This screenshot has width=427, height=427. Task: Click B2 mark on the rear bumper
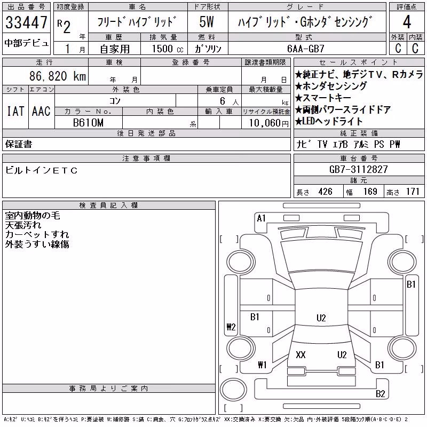pyautogui.click(x=380, y=394)
